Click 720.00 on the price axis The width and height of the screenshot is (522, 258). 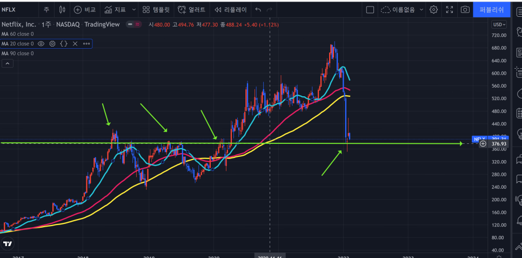(499, 35)
